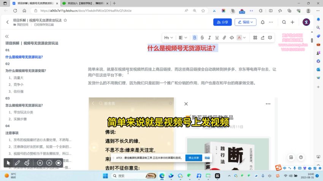Screen dimensions: 323x181
Task: Click 停止共享 to stop sharing
Action: coord(193,158)
